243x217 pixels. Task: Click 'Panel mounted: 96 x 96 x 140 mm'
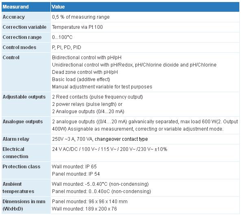[89, 202]
